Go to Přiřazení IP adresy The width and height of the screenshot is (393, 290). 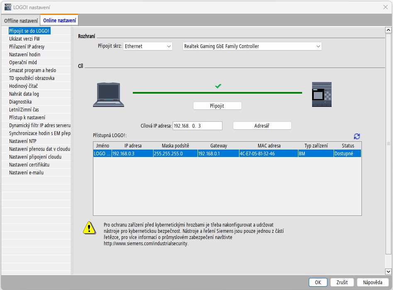27,46
